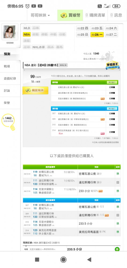Click the pink tag on game 314 row
Image resolution: width=127 pixels, height=268 pixels.
[102, 134]
